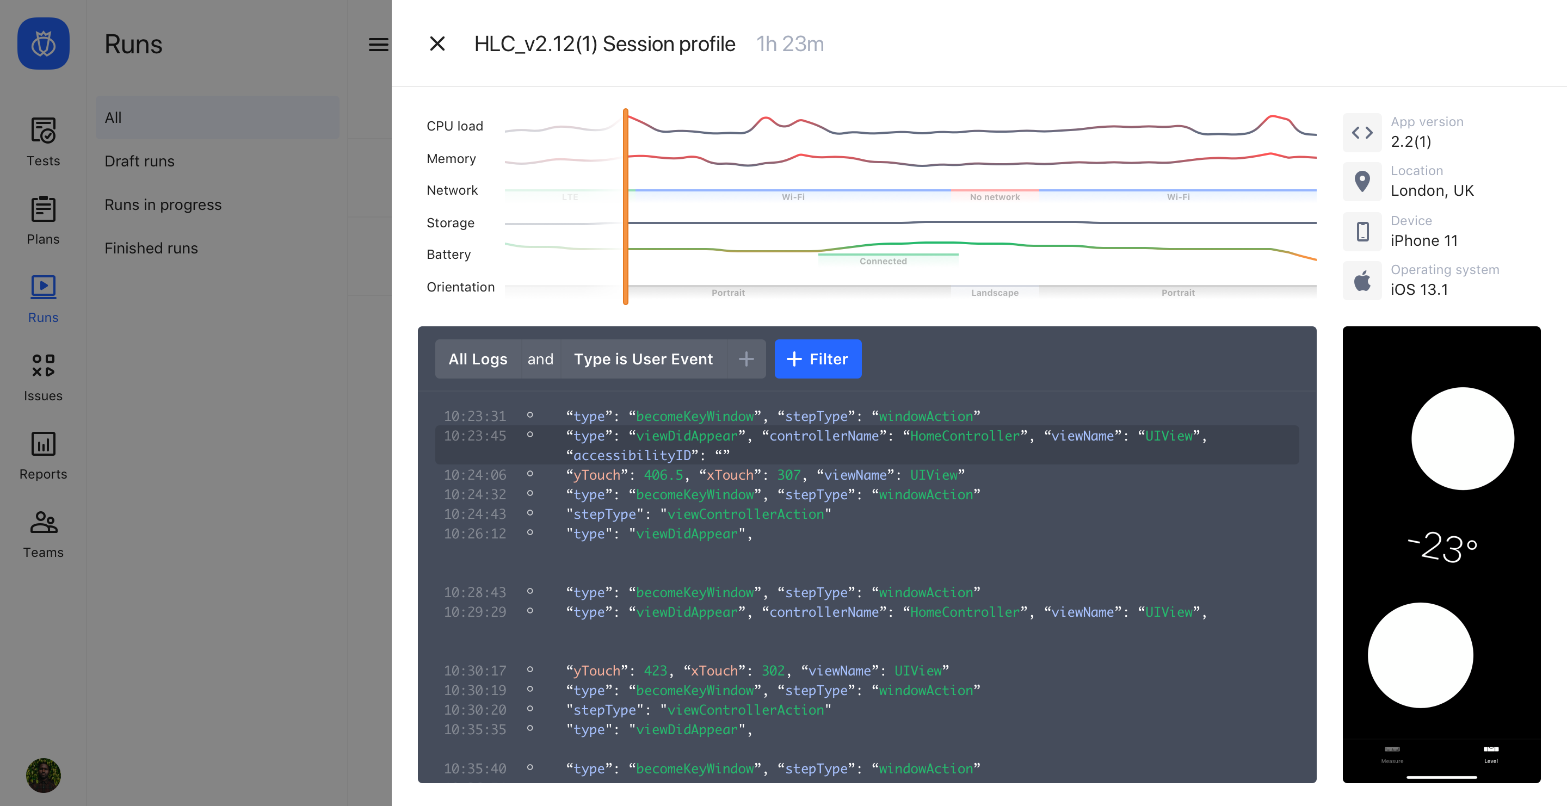
Task: Open the Plans section icon
Action: (43, 209)
